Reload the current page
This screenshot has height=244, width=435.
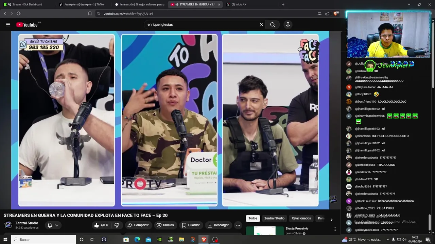point(18,14)
